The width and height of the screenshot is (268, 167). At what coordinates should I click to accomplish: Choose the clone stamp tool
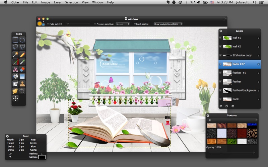pos(22,83)
